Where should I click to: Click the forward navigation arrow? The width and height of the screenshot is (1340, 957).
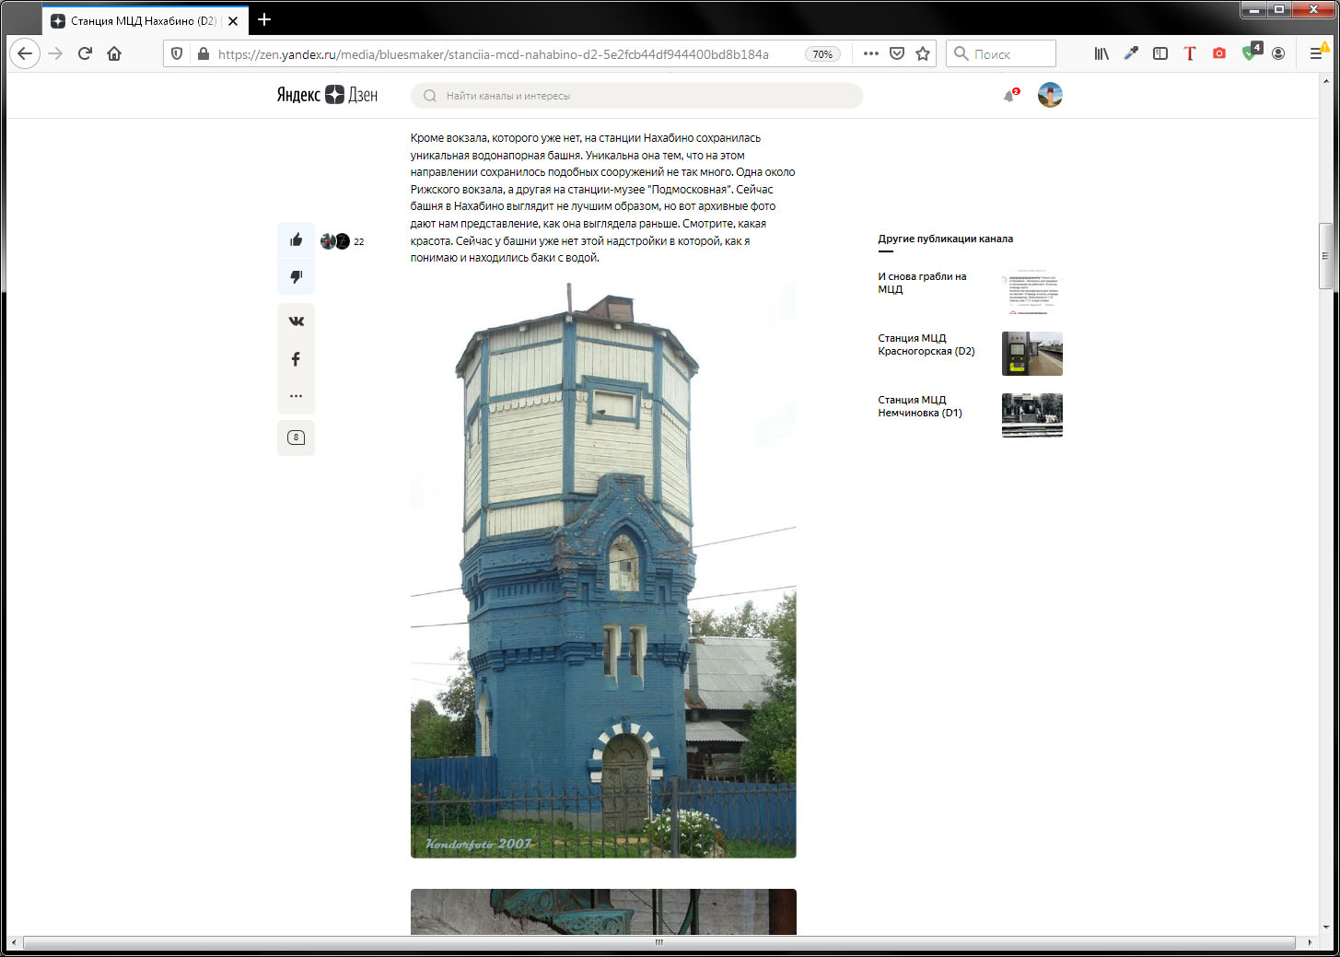(55, 53)
